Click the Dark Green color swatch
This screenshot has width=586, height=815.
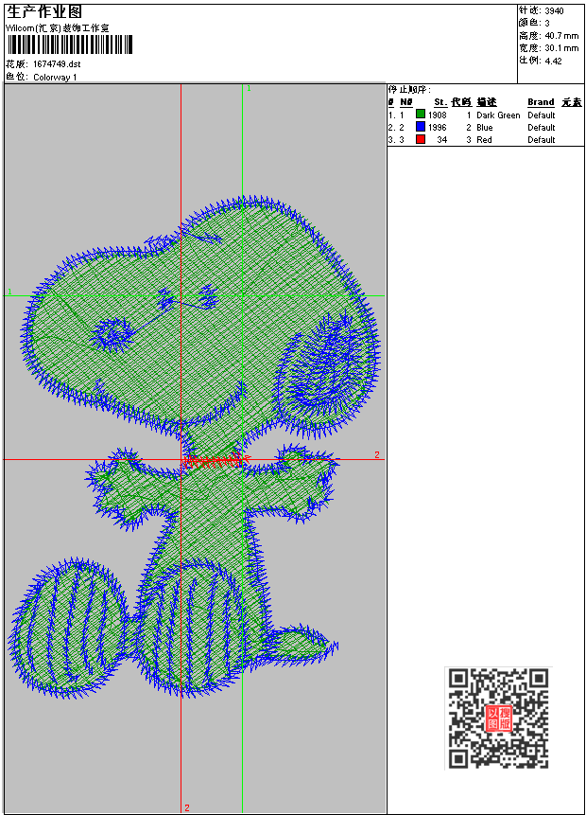[421, 115]
